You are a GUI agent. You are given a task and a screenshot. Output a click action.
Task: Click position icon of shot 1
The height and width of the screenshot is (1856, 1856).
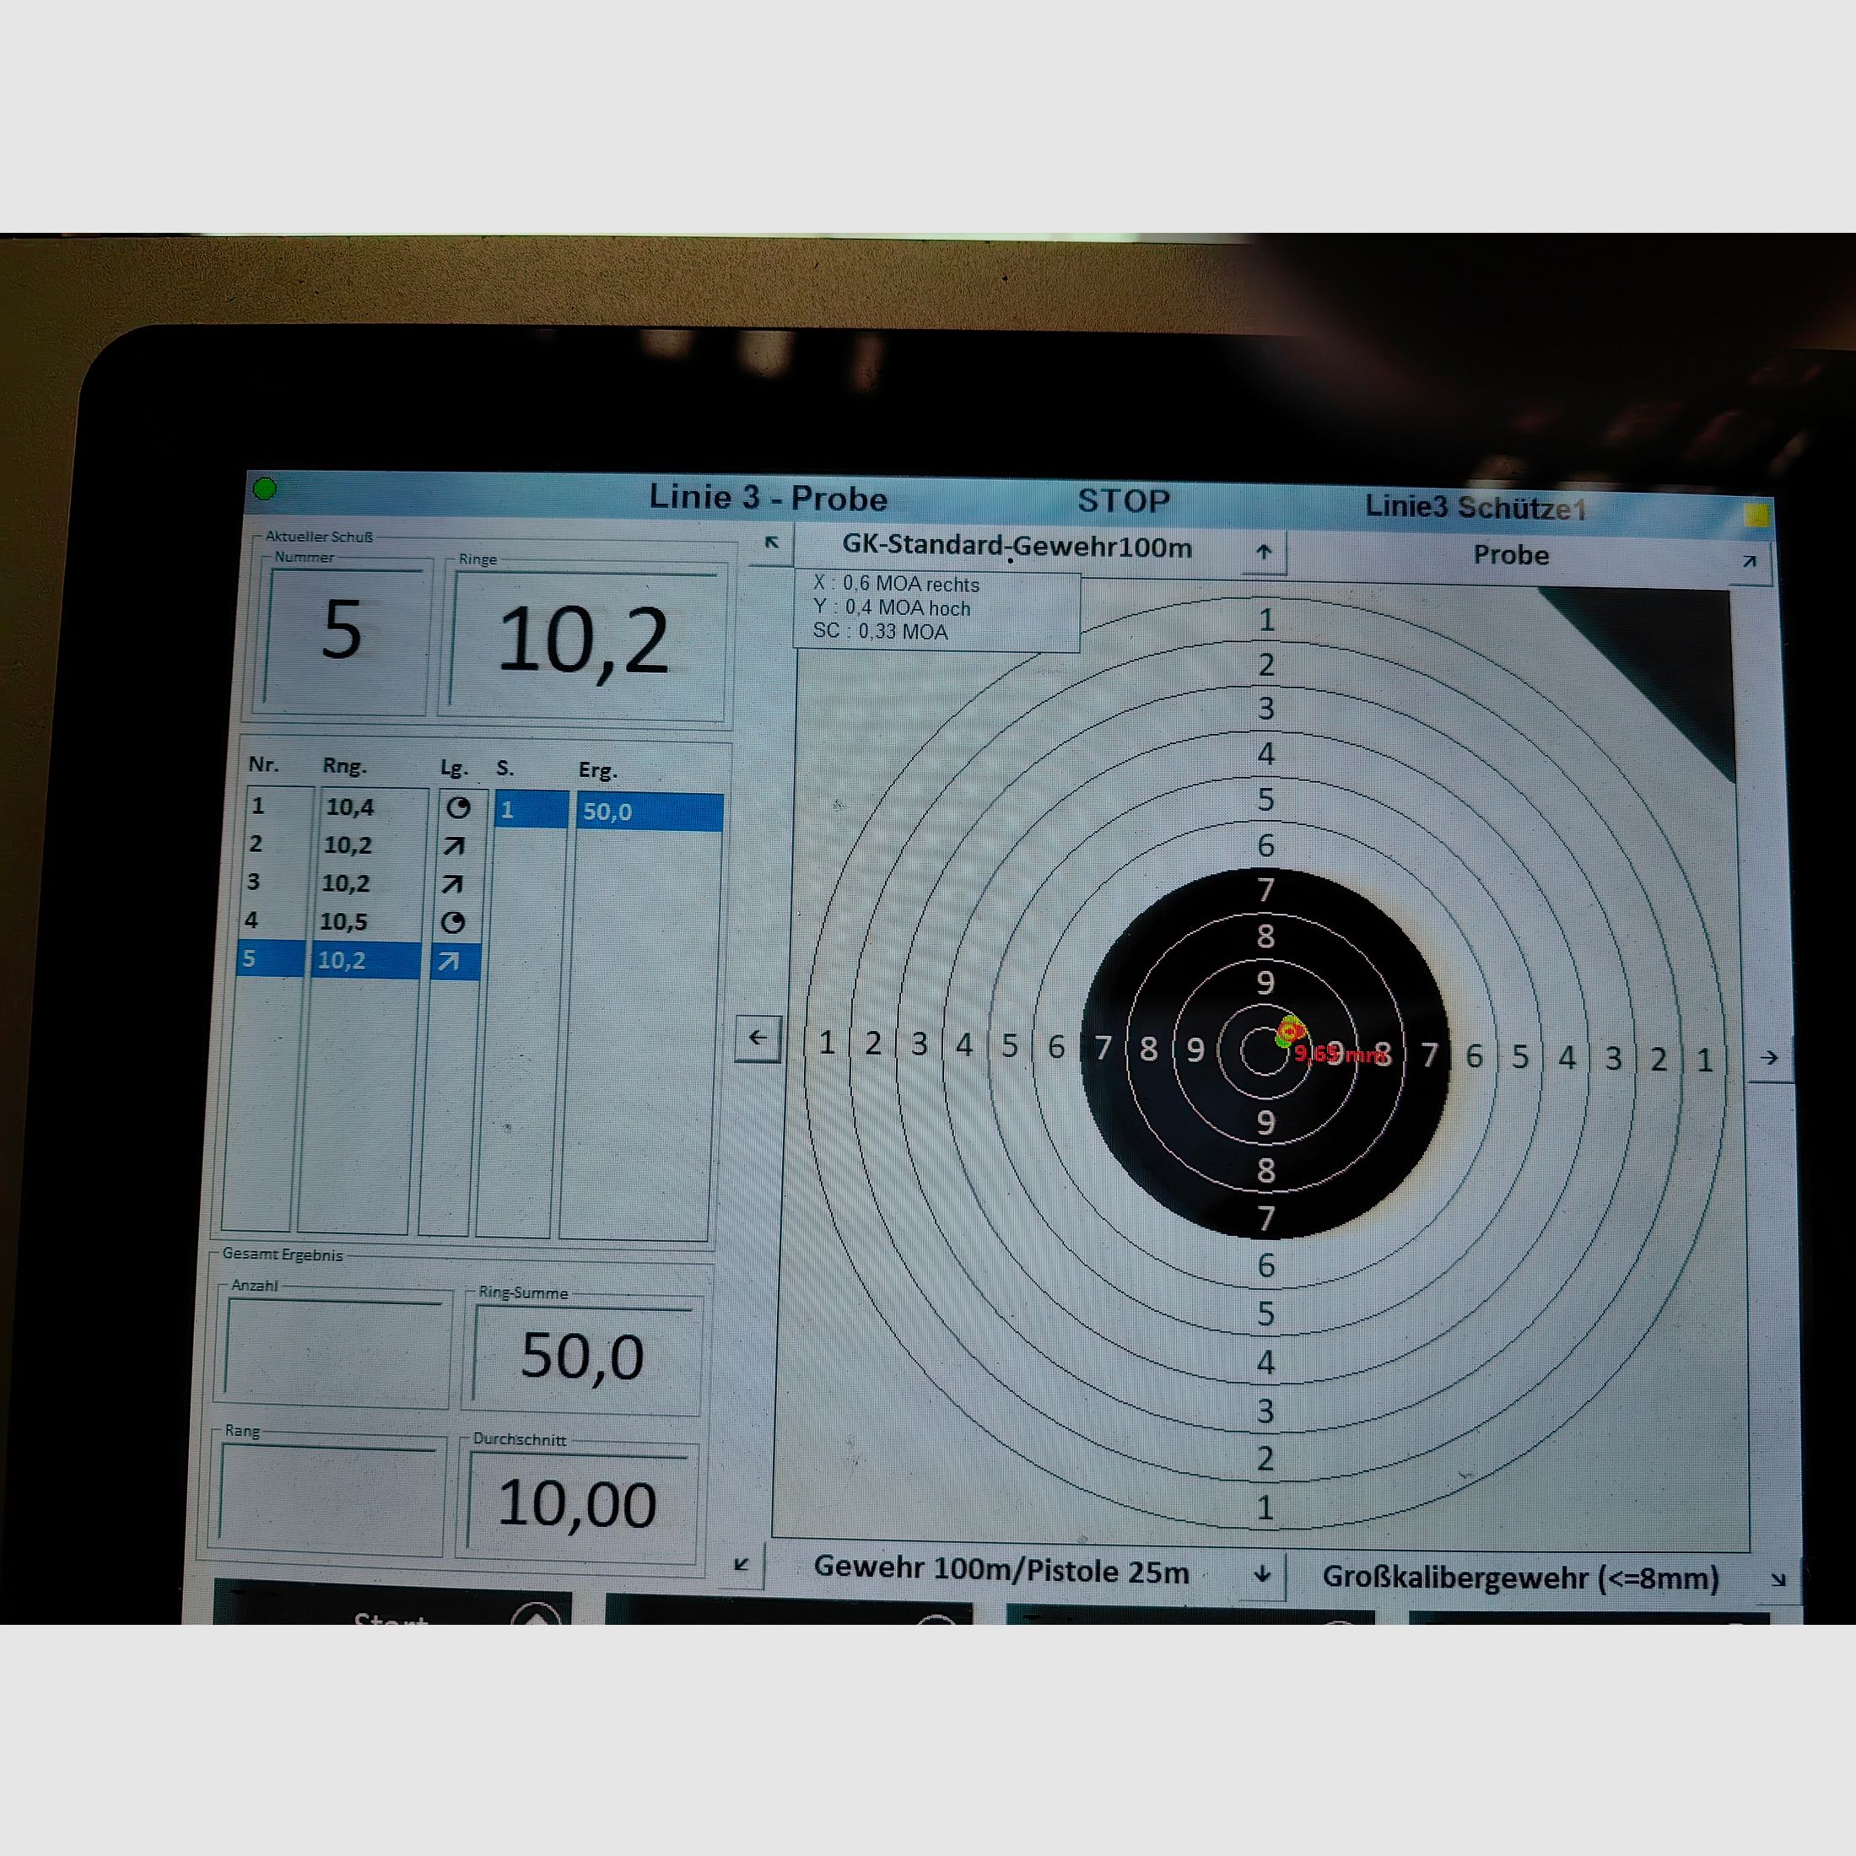[458, 808]
